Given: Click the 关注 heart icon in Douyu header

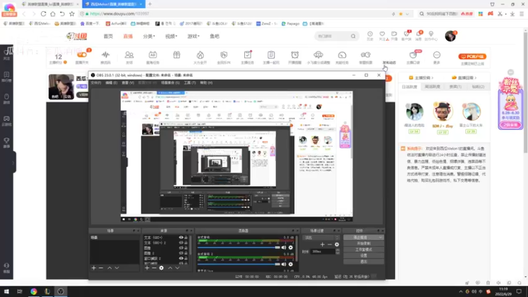Looking at the screenshot, I should click(382, 34).
